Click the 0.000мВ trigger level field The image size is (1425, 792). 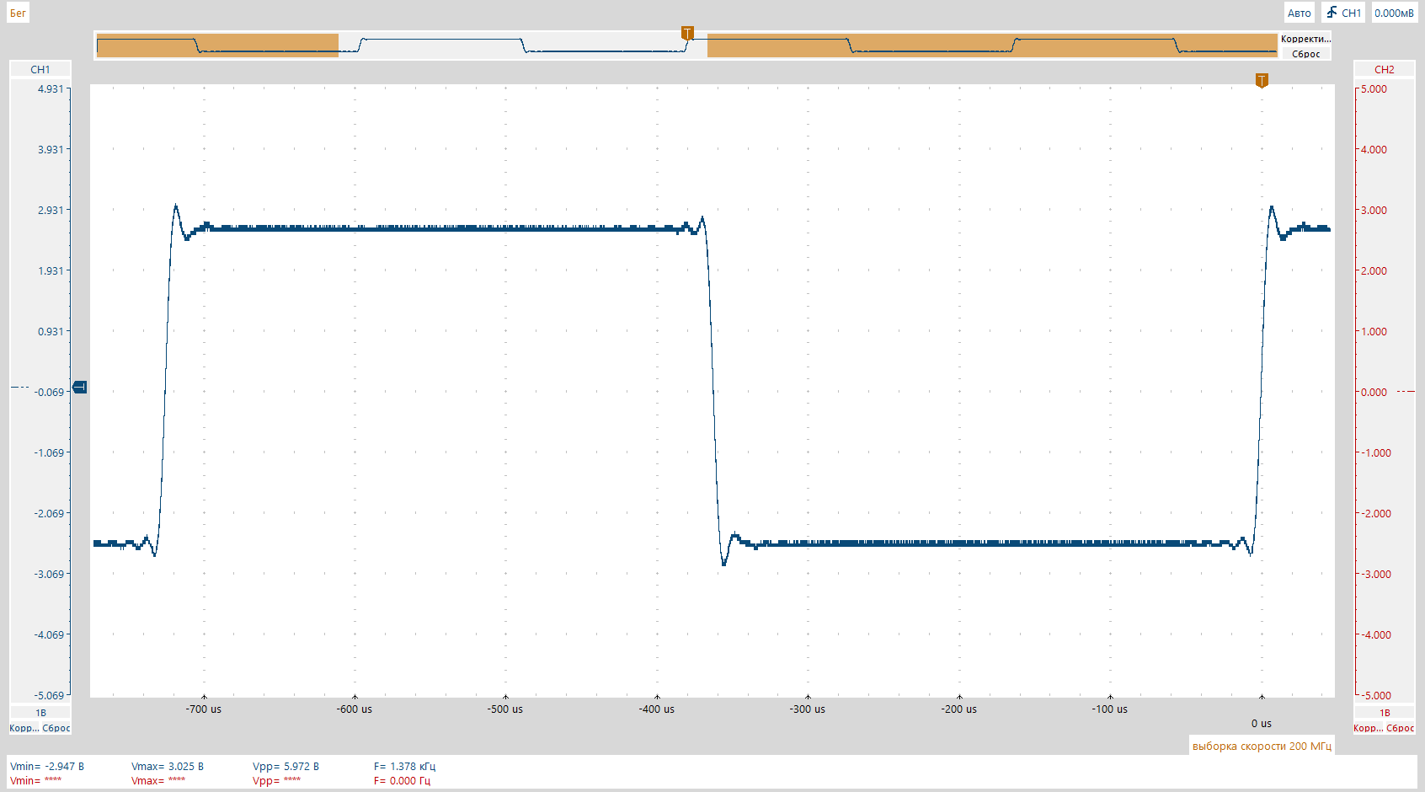pyautogui.click(x=1394, y=13)
